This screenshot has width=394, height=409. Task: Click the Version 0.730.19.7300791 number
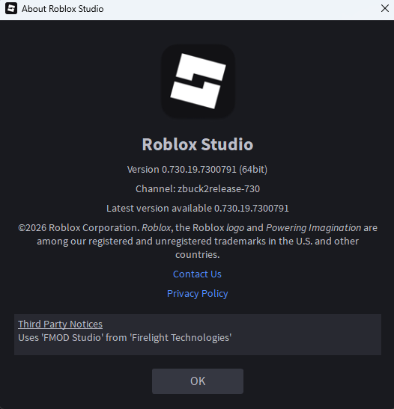click(x=199, y=170)
